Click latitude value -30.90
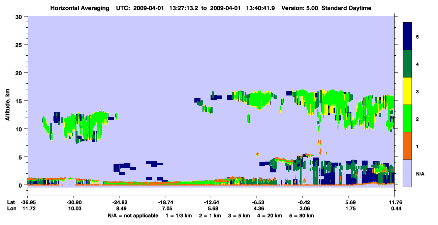 click(73, 202)
